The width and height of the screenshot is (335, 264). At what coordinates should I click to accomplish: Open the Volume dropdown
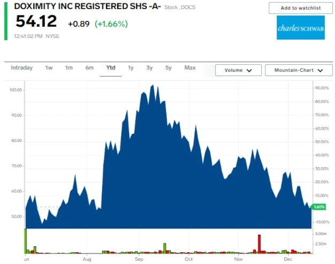tap(238, 70)
